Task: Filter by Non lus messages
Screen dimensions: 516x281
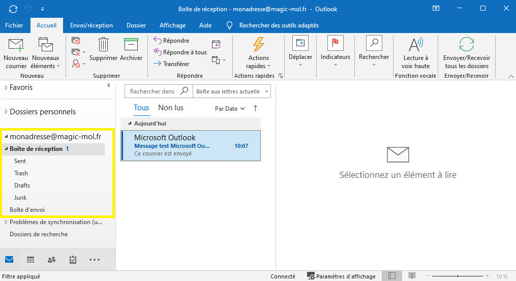Action: click(x=171, y=108)
